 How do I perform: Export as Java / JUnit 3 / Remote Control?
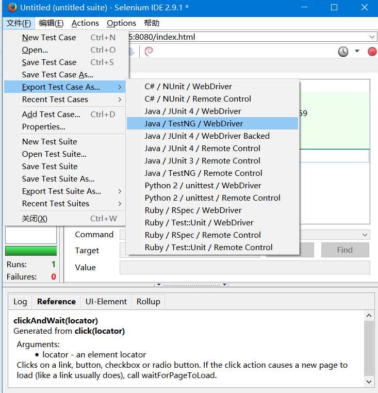pyautogui.click(x=212, y=161)
